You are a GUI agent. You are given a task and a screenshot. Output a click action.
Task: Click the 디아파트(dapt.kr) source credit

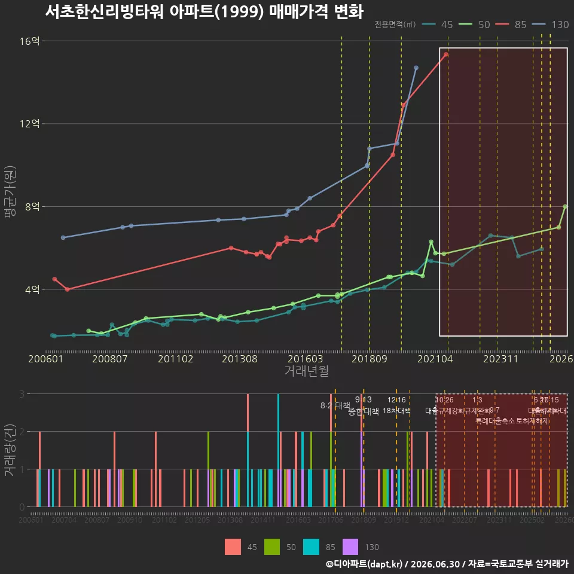point(364,564)
